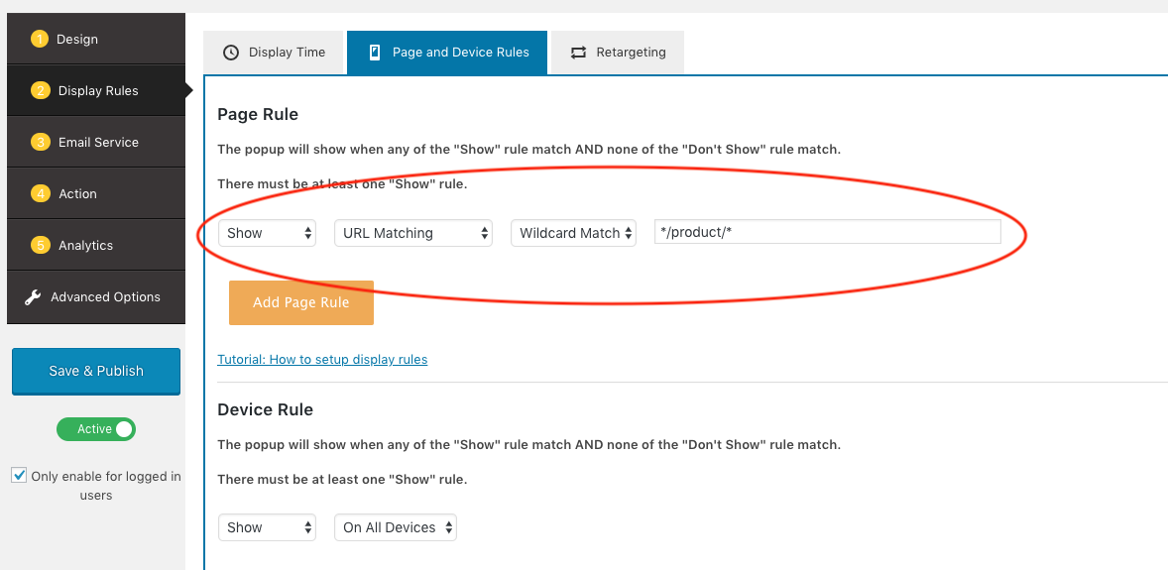Click the retargeting arrows icon

[578, 53]
